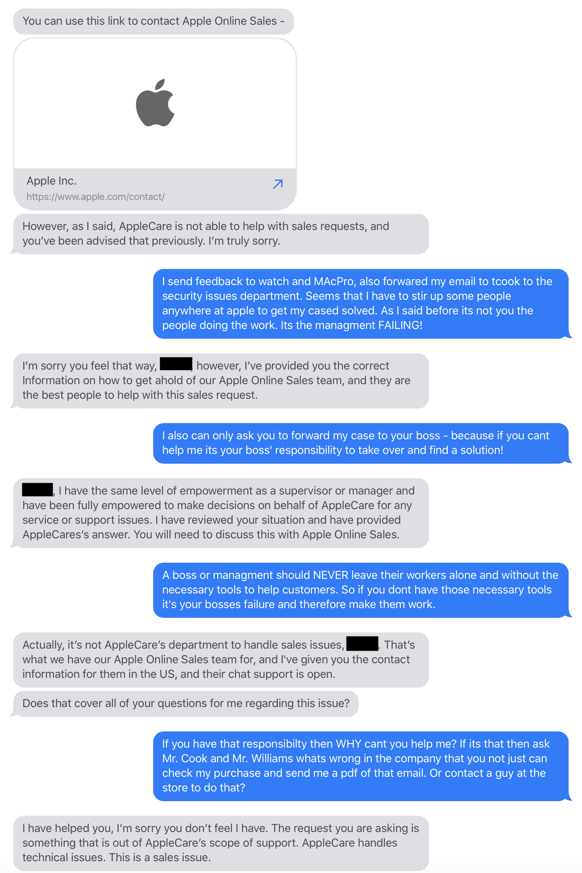
Task: Click the blue "If you have that responsibilty" message
Action: coord(361,766)
